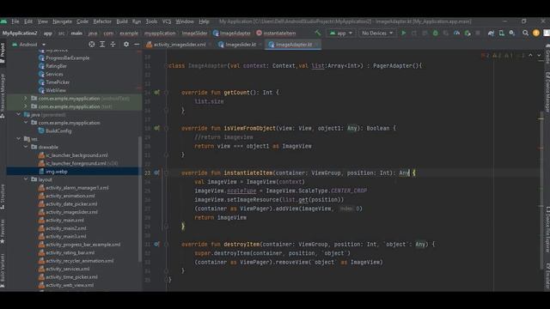Open the Tools menu
The height and width of the screenshot is (309, 550).
151,21
